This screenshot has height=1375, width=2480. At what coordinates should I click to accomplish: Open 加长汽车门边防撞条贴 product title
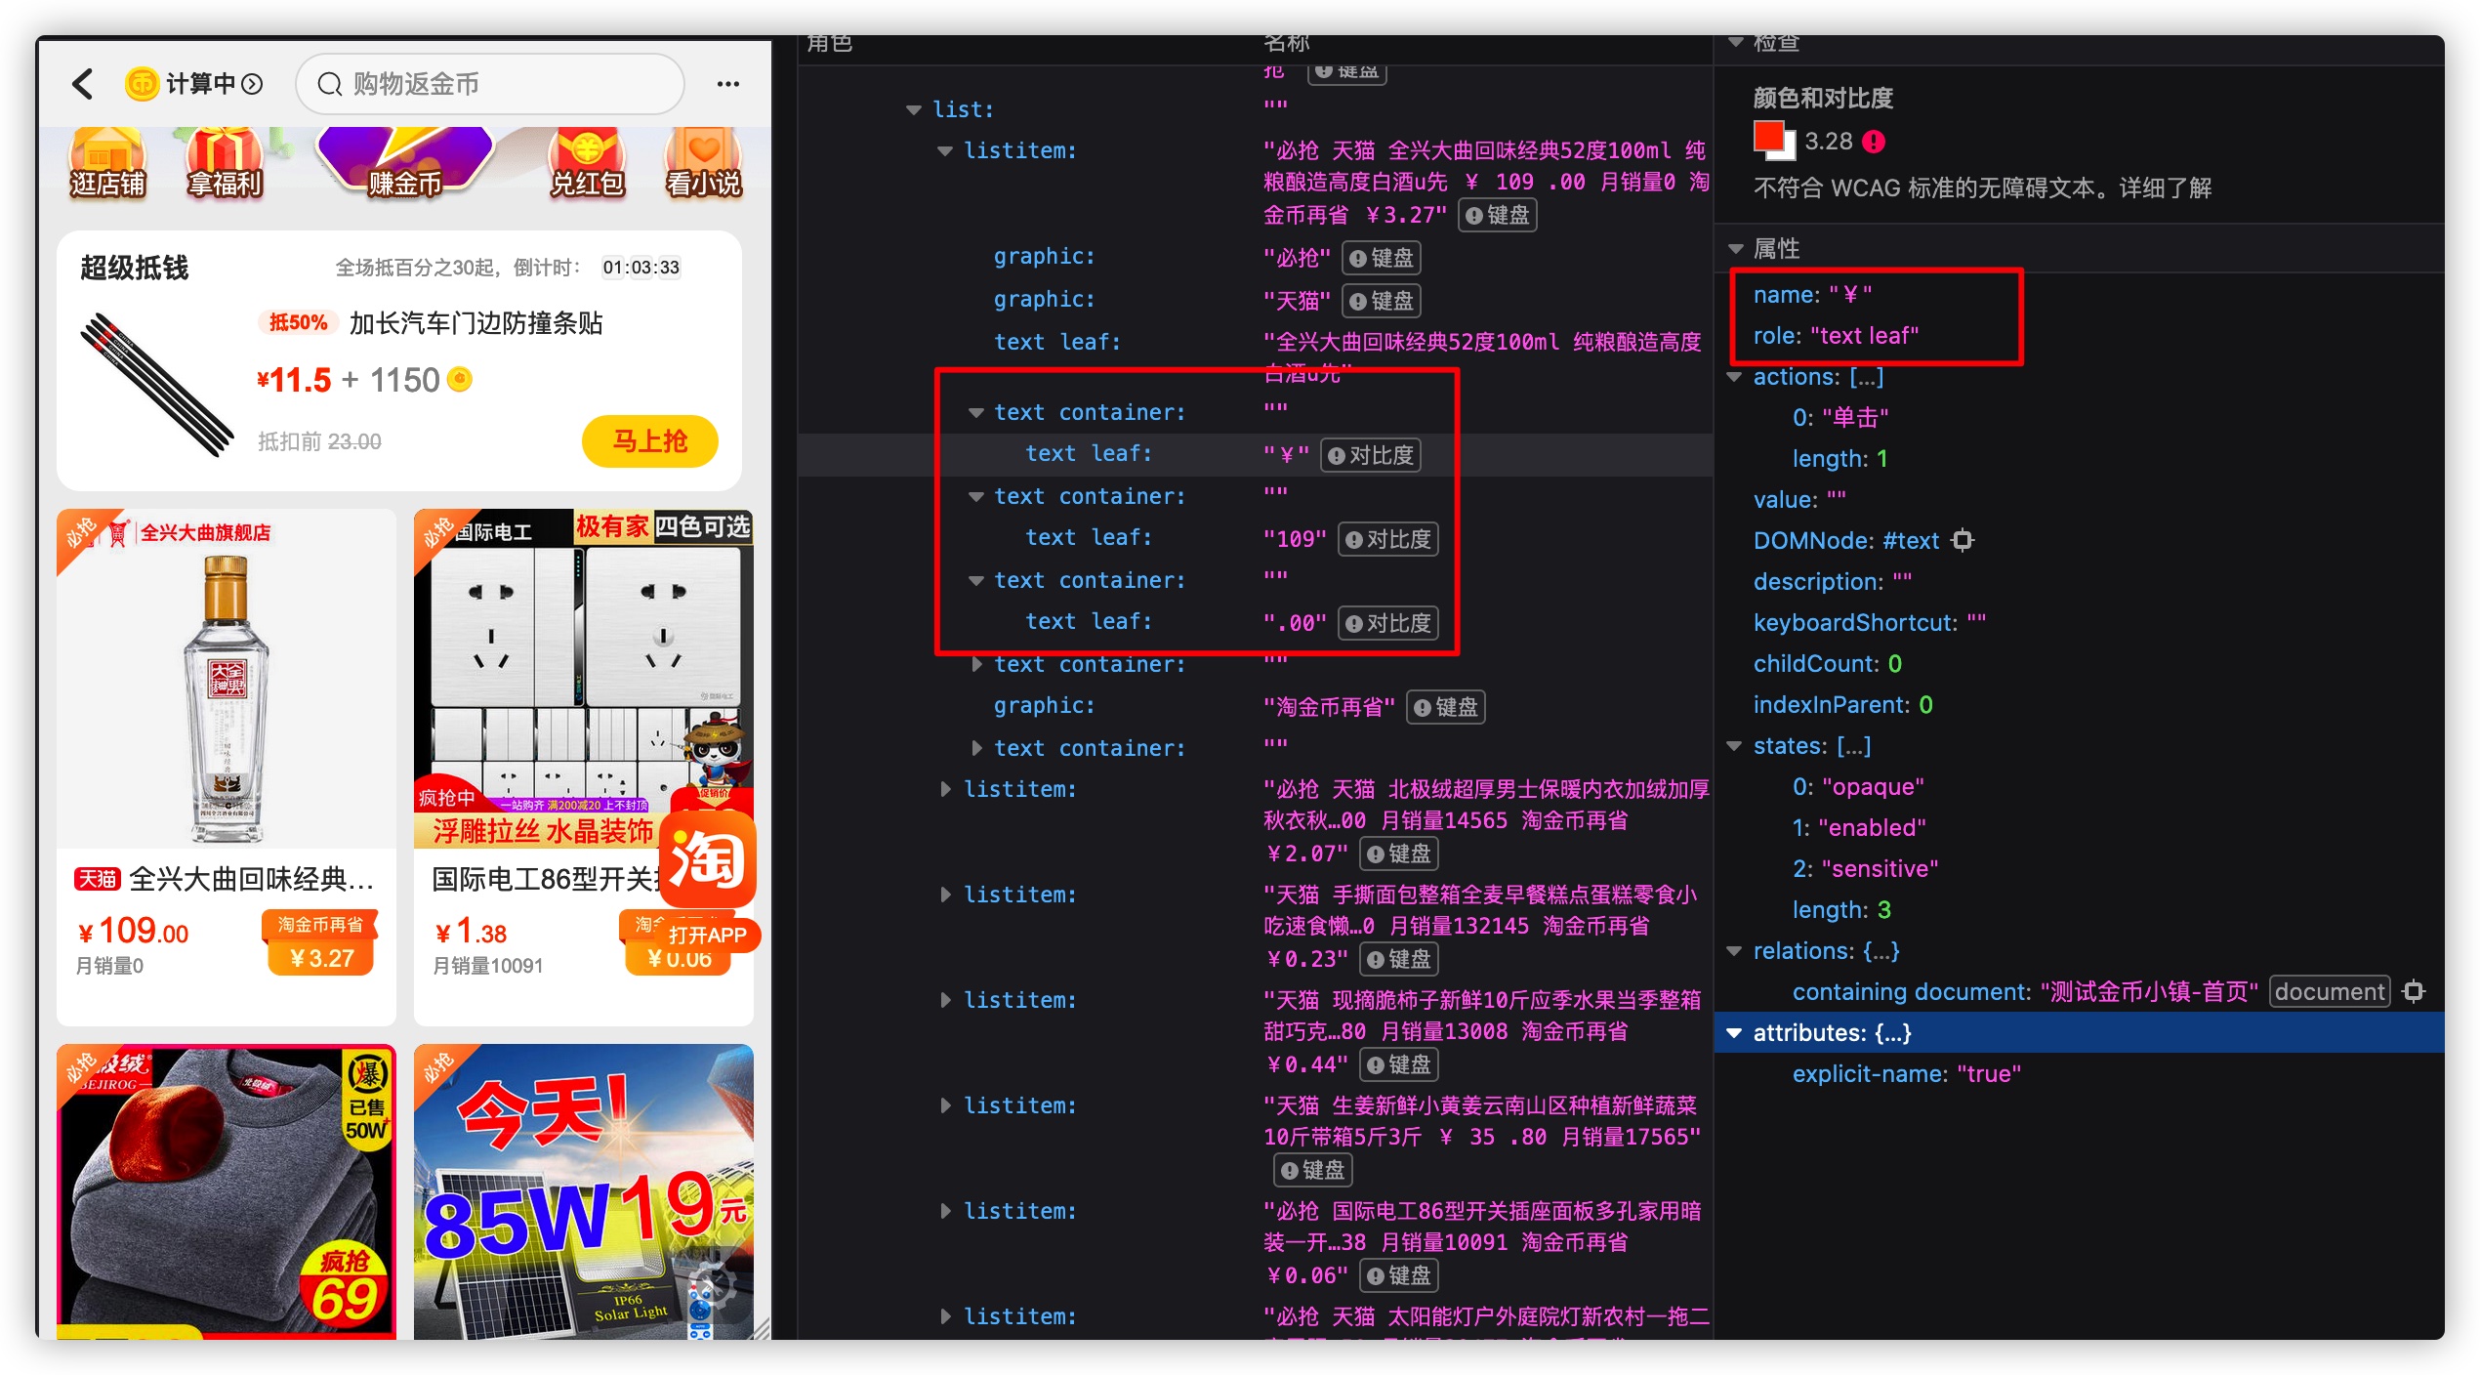click(x=475, y=323)
